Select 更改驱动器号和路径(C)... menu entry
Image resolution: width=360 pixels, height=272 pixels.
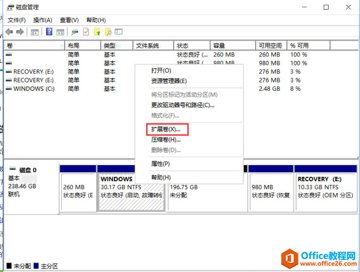(x=182, y=105)
